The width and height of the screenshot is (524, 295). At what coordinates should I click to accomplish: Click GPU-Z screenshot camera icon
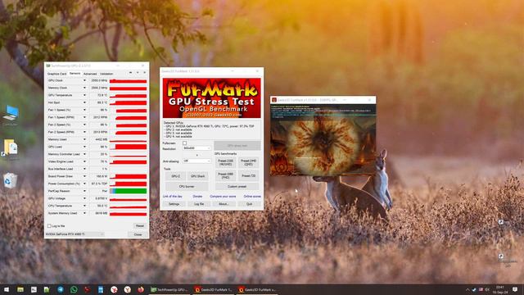coord(130,73)
